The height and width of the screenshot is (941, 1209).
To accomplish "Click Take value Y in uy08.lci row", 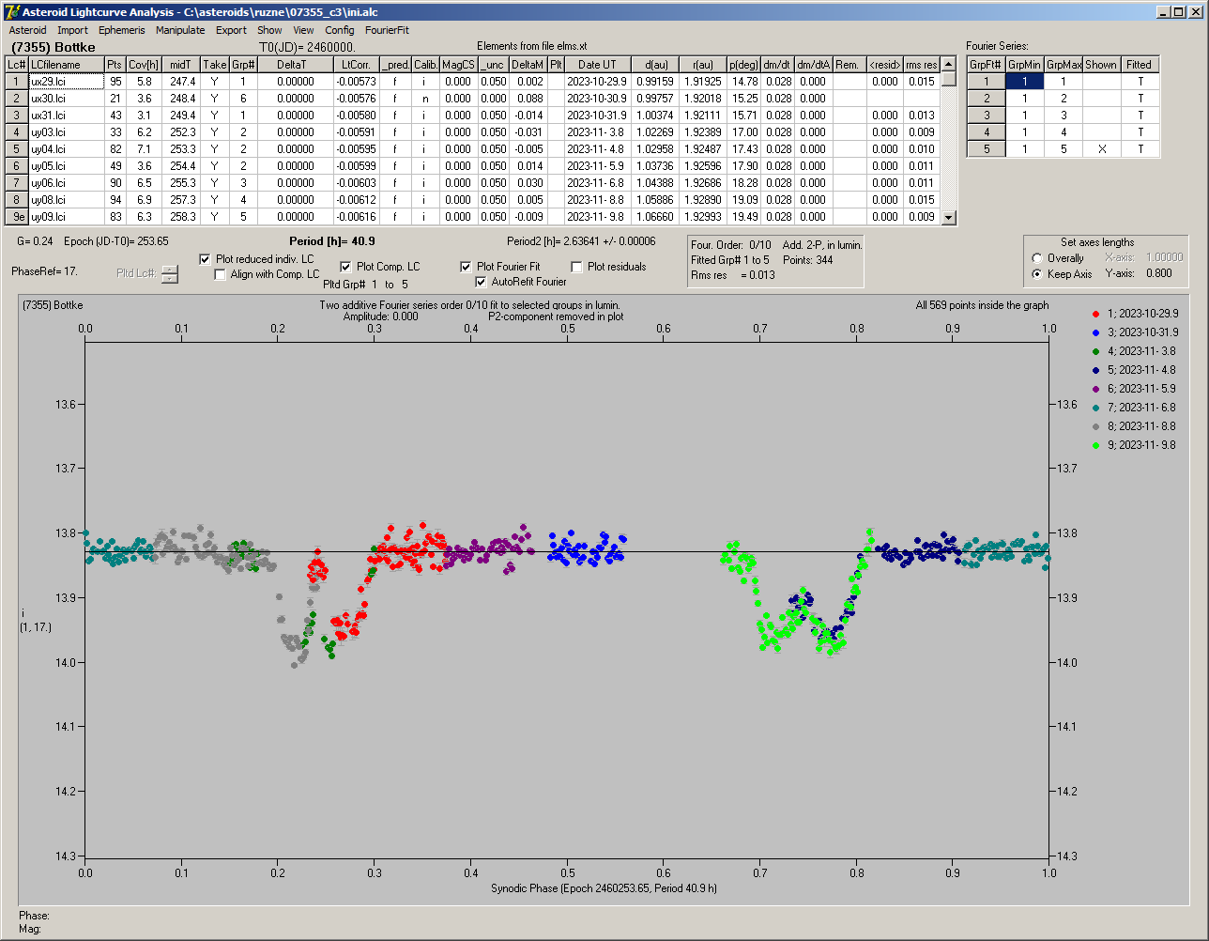I will [215, 200].
